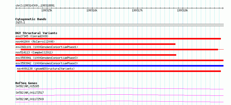Screen dimensions: 231x105
Task: Click the left arrowhead of the ruler
Action: [x=16, y=8]
